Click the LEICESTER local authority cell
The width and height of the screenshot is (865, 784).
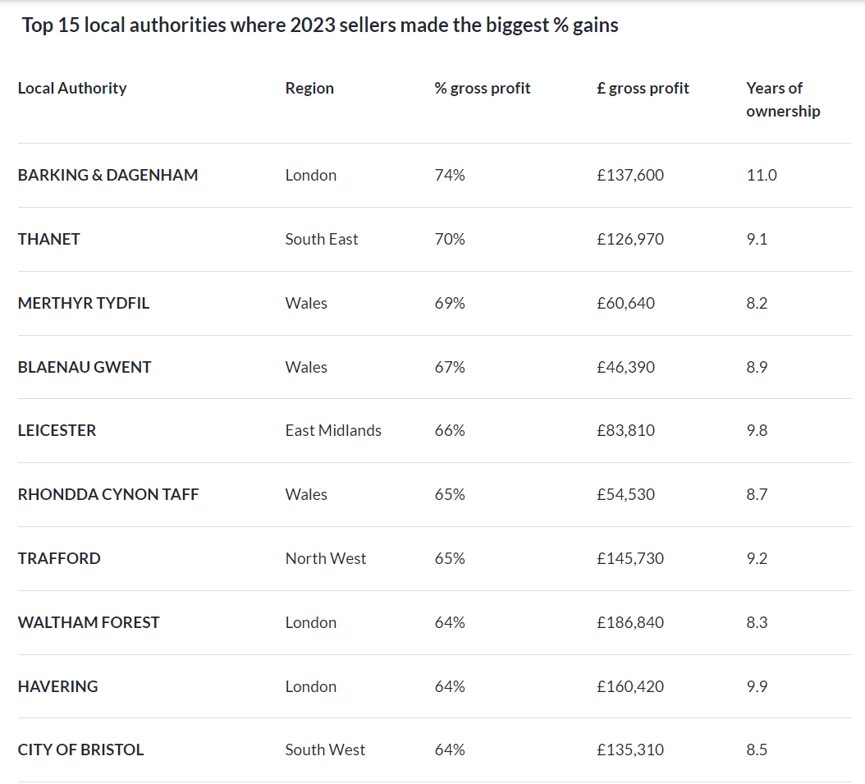[57, 430]
